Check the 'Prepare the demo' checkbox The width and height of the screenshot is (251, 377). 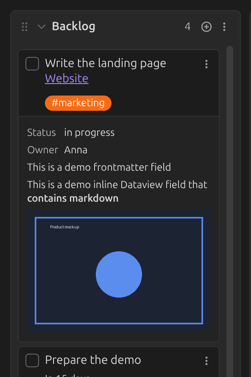pyautogui.click(x=32, y=360)
